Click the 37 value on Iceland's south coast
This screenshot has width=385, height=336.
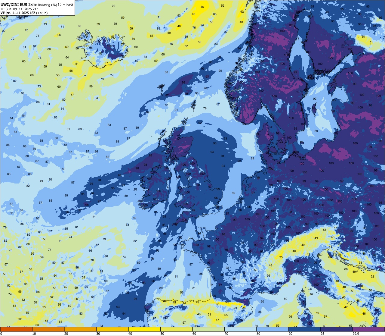pyautogui.click(x=106, y=63)
